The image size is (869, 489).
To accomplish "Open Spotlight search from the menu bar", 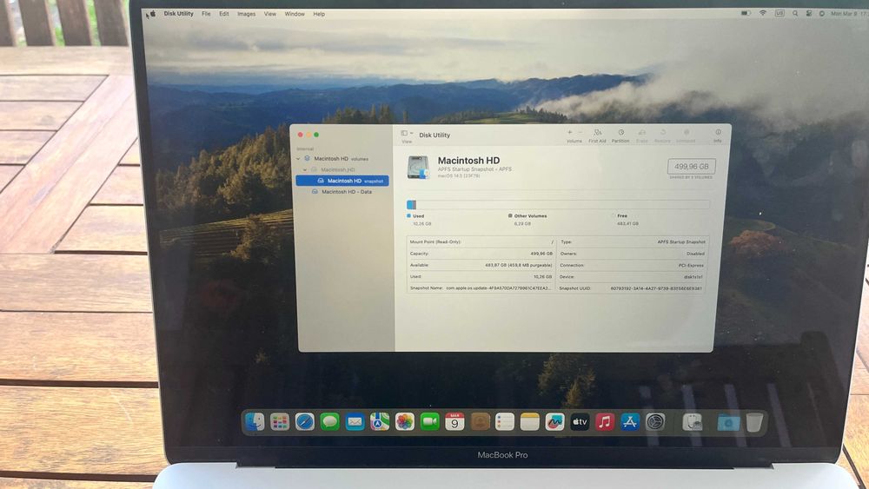I will pyautogui.click(x=795, y=13).
